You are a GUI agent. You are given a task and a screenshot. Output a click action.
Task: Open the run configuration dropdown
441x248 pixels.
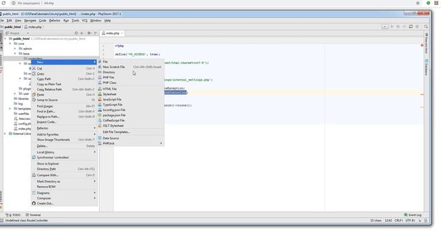pos(384,26)
